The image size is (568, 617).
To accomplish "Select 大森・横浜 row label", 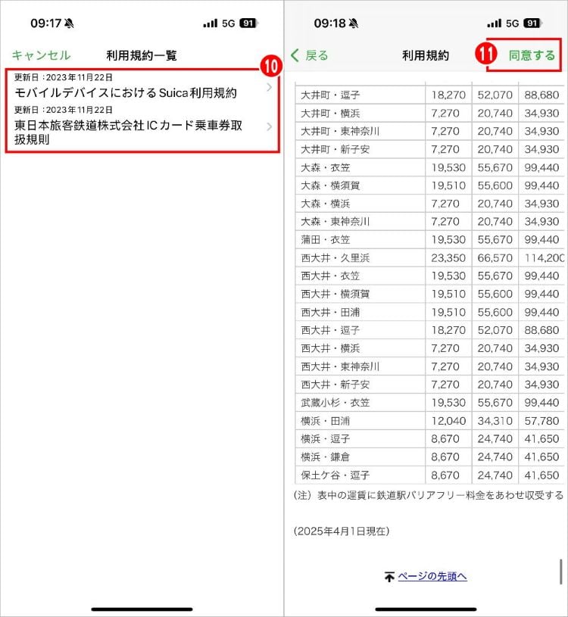I will tap(325, 204).
